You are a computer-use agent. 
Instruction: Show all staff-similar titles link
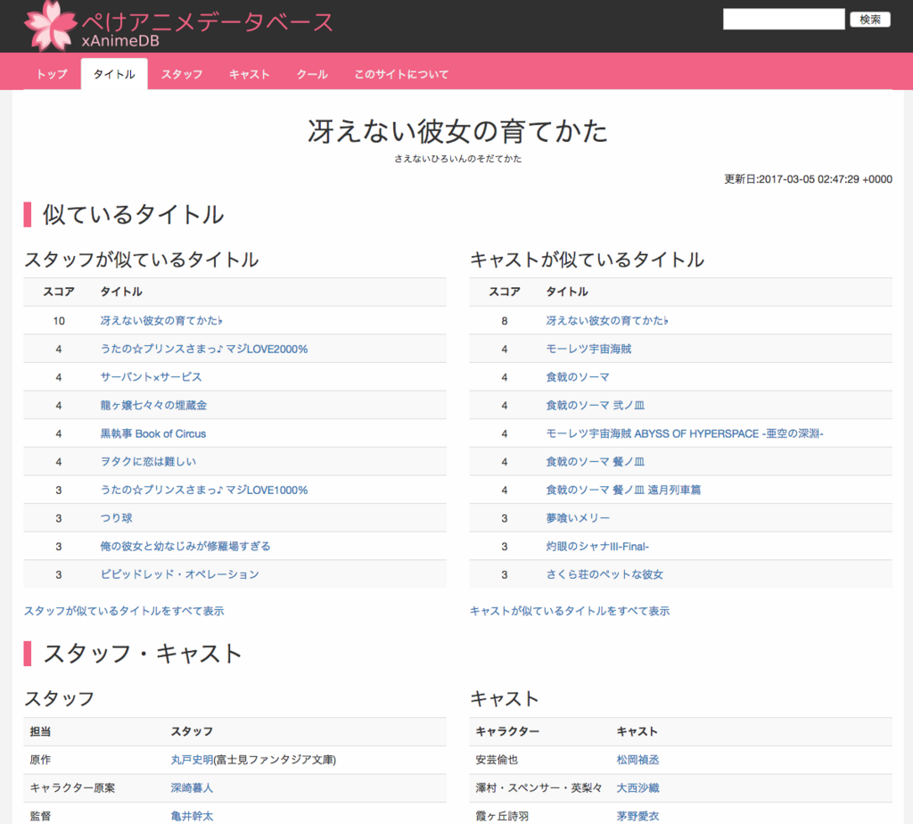coord(124,611)
